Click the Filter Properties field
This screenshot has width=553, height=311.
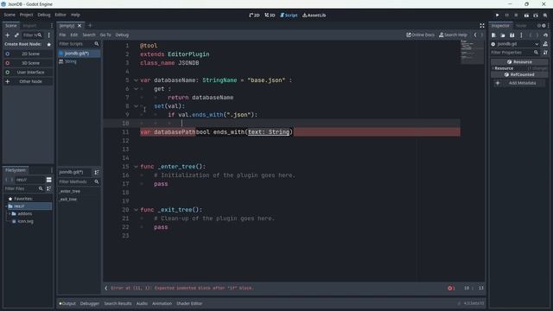pyautogui.click(x=515, y=53)
